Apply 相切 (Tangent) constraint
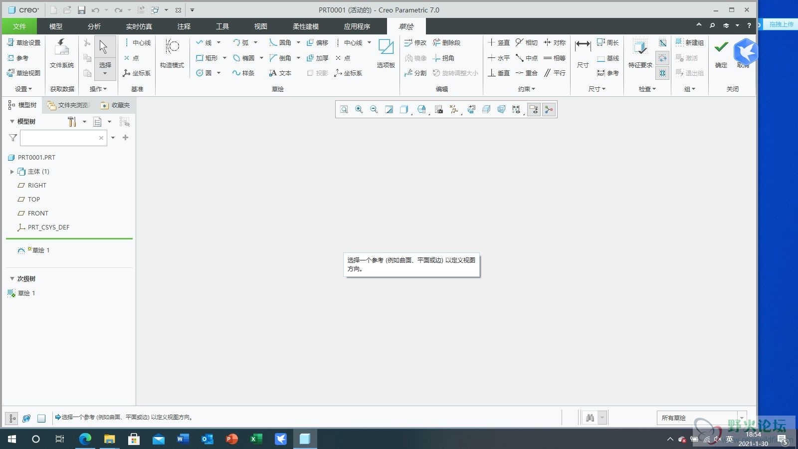Image resolution: width=798 pixels, height=449 pixels. 527,43
